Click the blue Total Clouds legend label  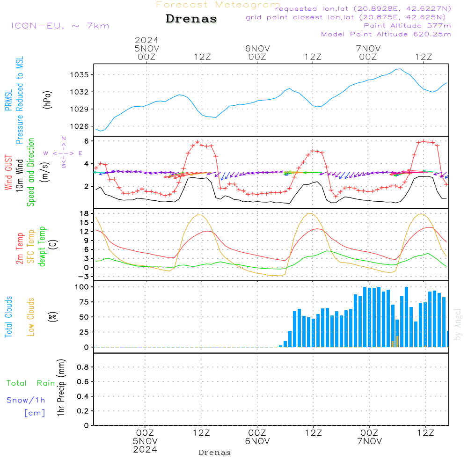point(8,317)
